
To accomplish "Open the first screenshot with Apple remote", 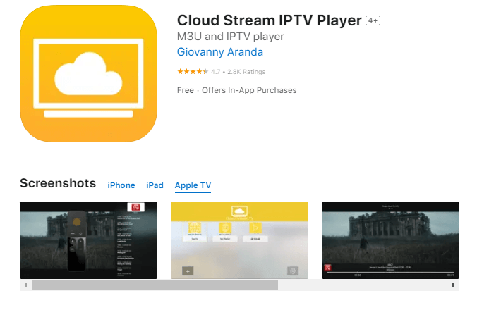I will [88, 240].
